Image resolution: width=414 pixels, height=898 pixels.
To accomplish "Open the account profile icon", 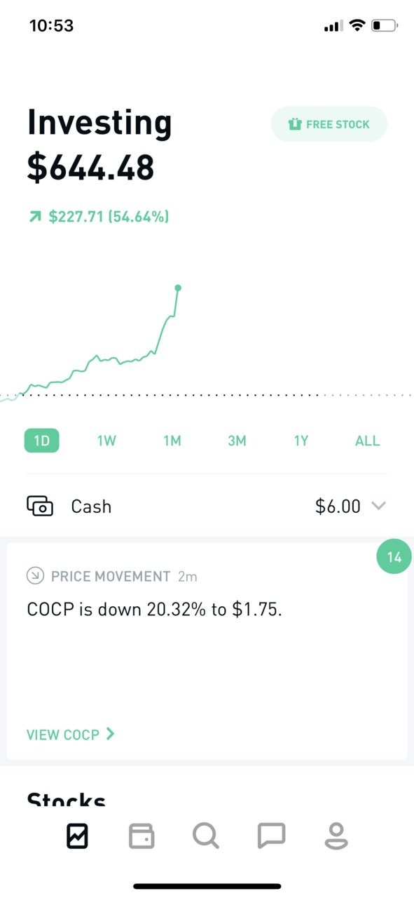I will coord(336,836).
